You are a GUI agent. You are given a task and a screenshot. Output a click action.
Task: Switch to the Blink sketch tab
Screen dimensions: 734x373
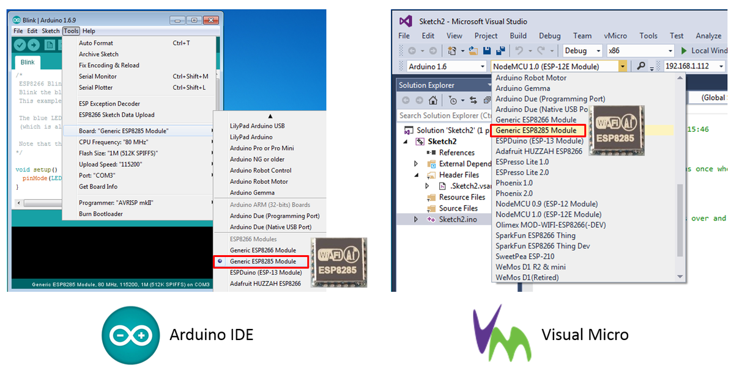coord(28,62)
